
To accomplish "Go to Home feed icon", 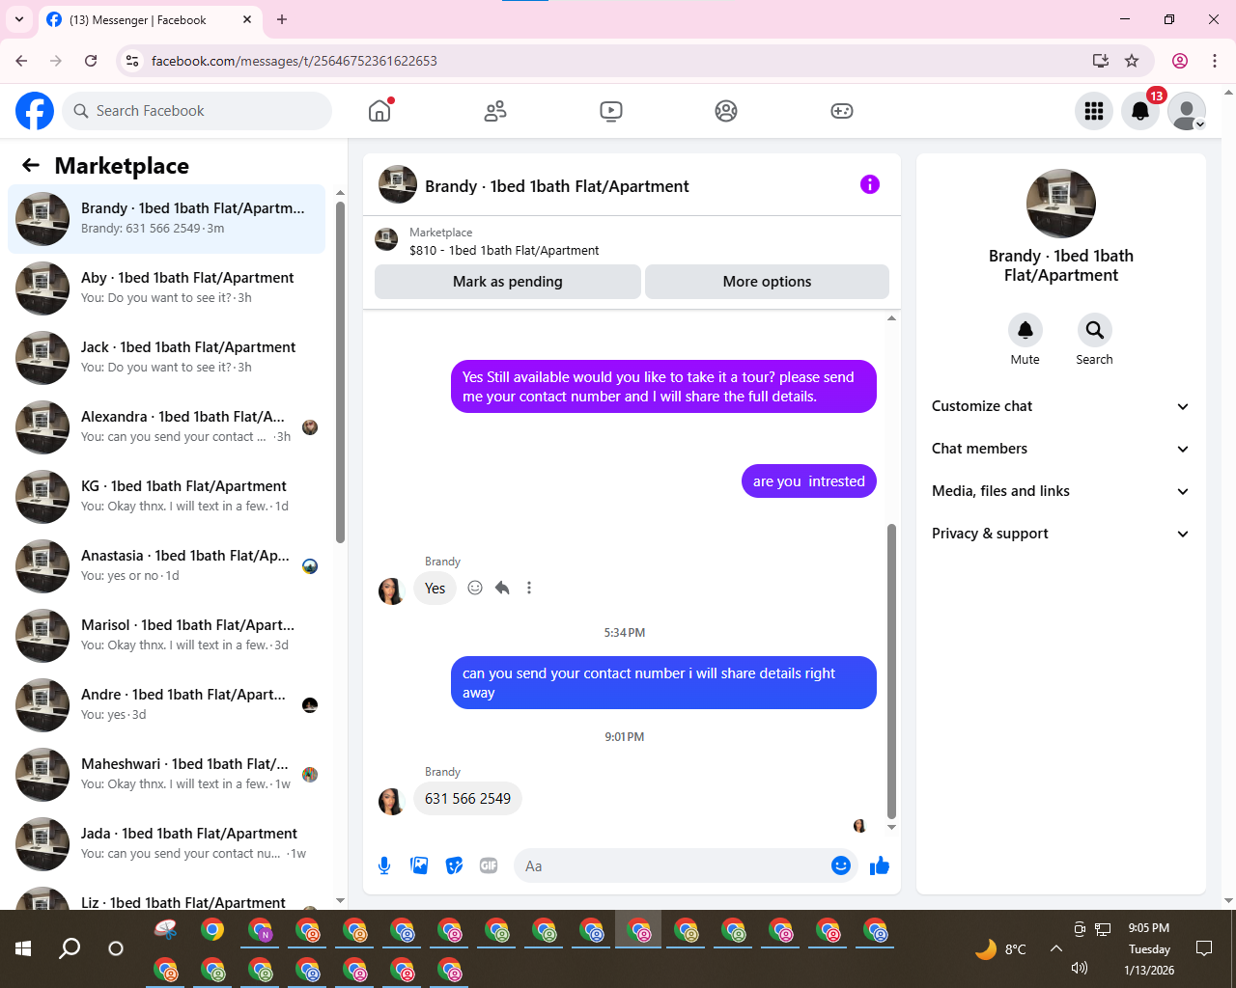I will coord(379,111).
